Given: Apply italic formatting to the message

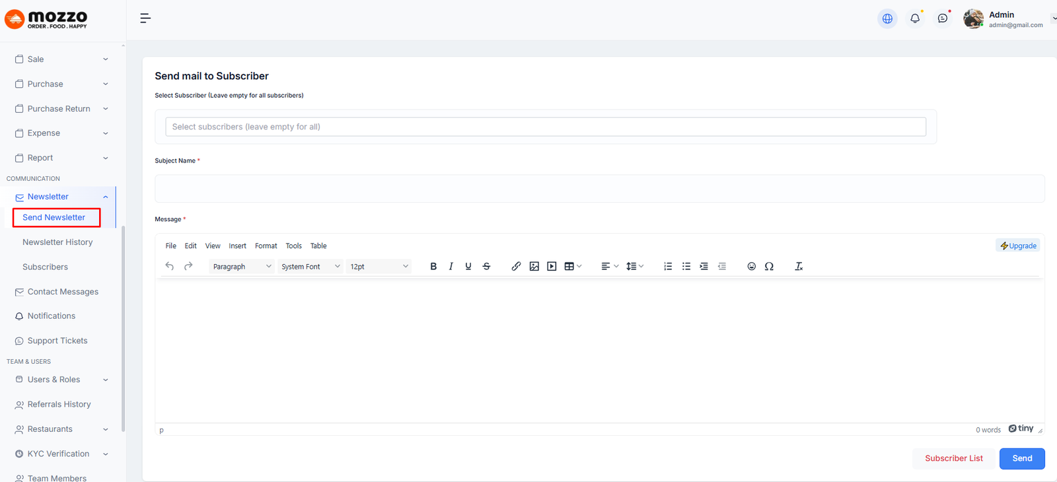Looking at the screenshot, I should click(451, 266).
